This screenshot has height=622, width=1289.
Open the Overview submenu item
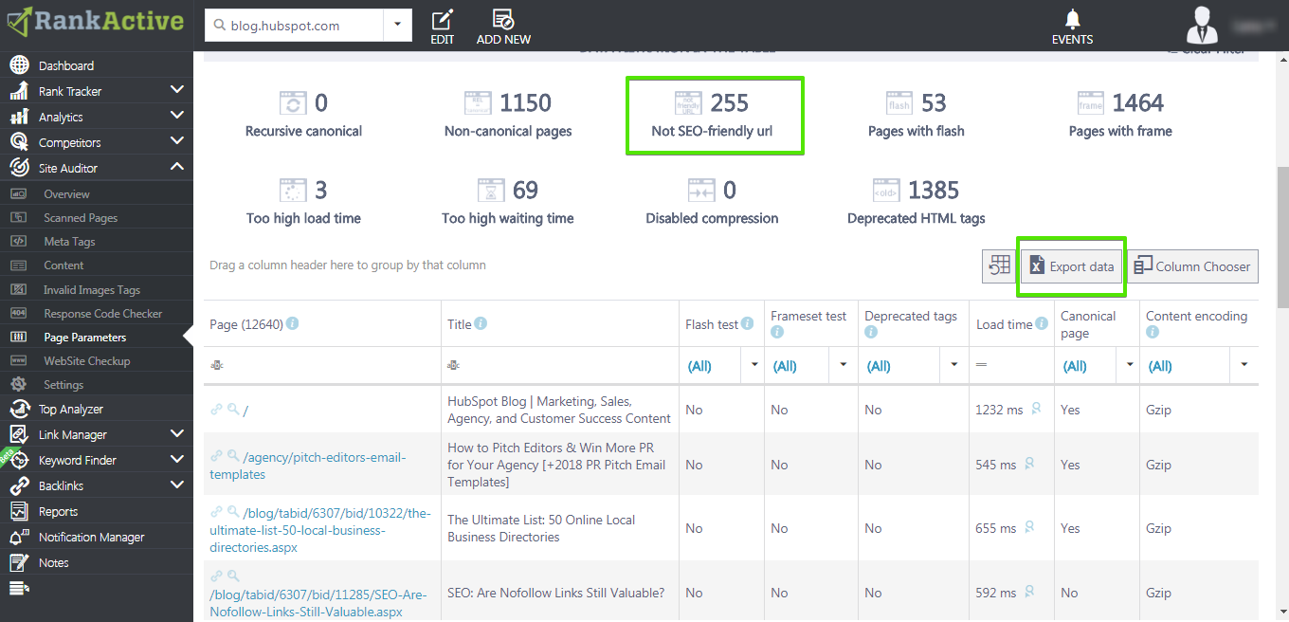point(66,193)
